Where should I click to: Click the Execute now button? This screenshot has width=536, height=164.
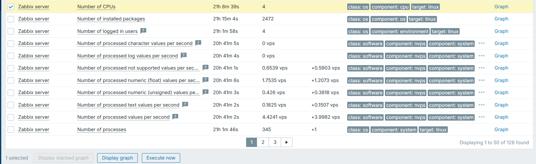(x=161, y=158)
